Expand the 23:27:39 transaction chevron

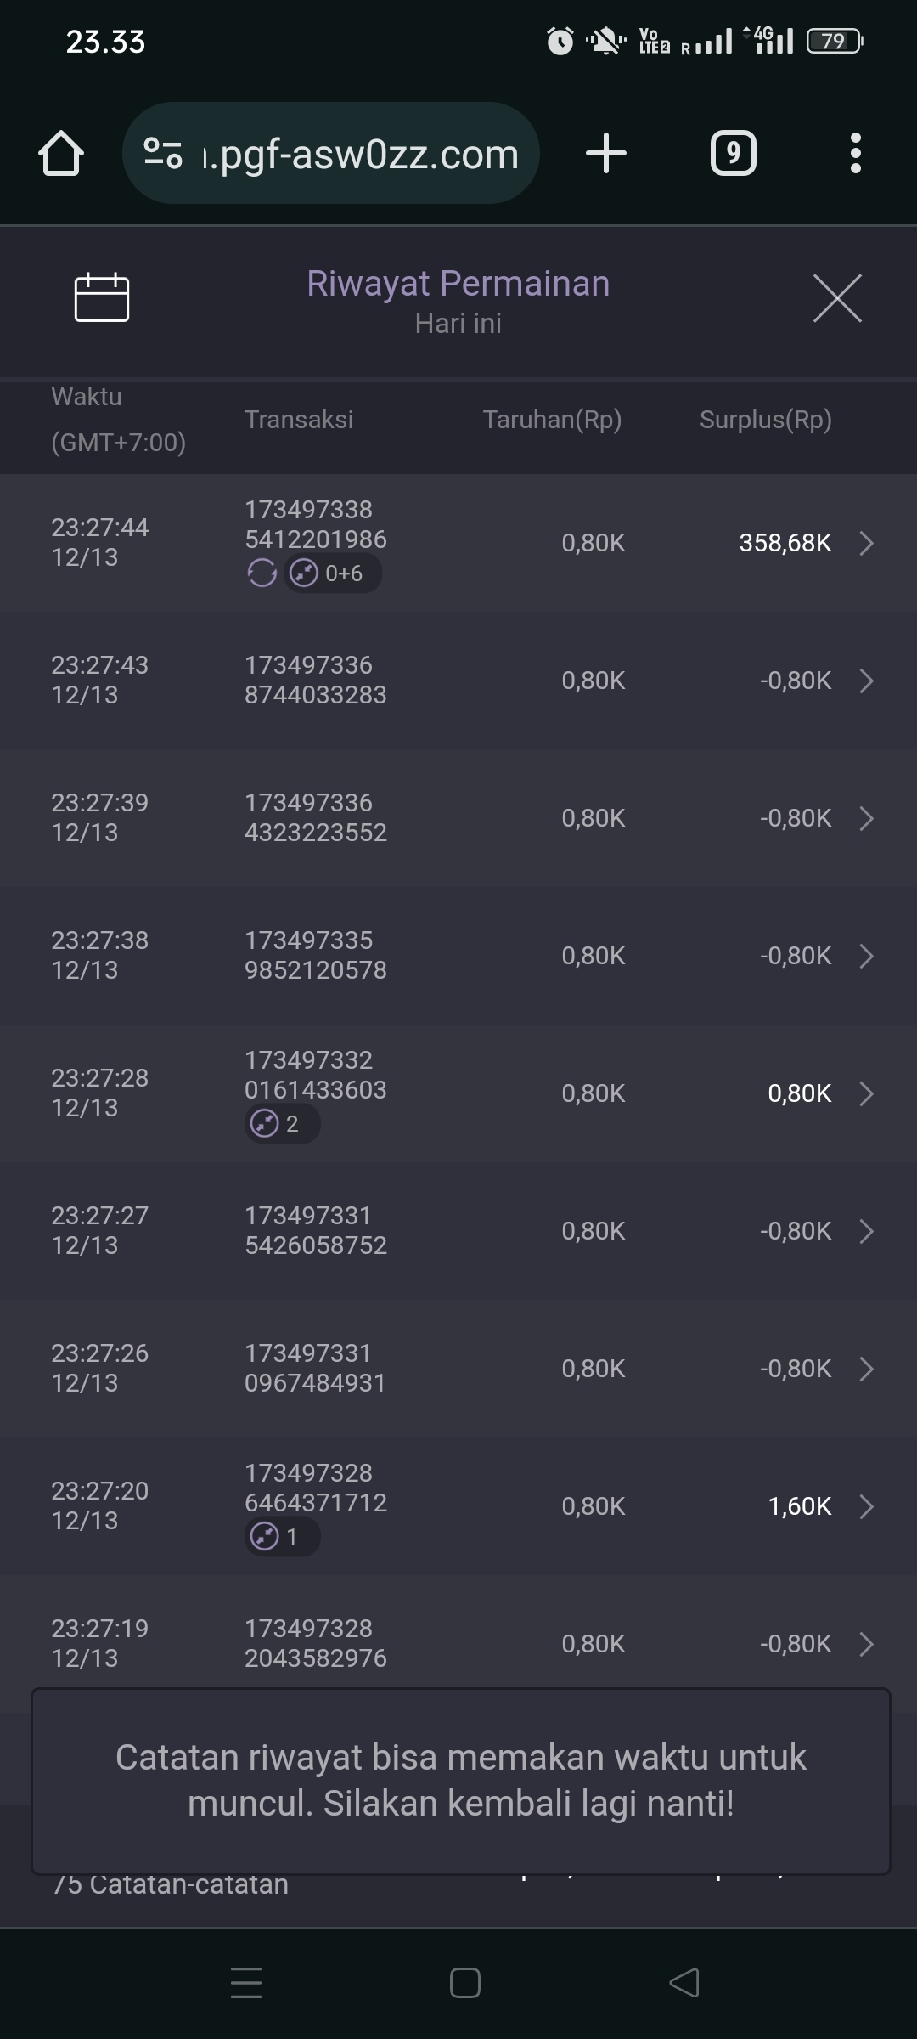(x=866, y=818)
